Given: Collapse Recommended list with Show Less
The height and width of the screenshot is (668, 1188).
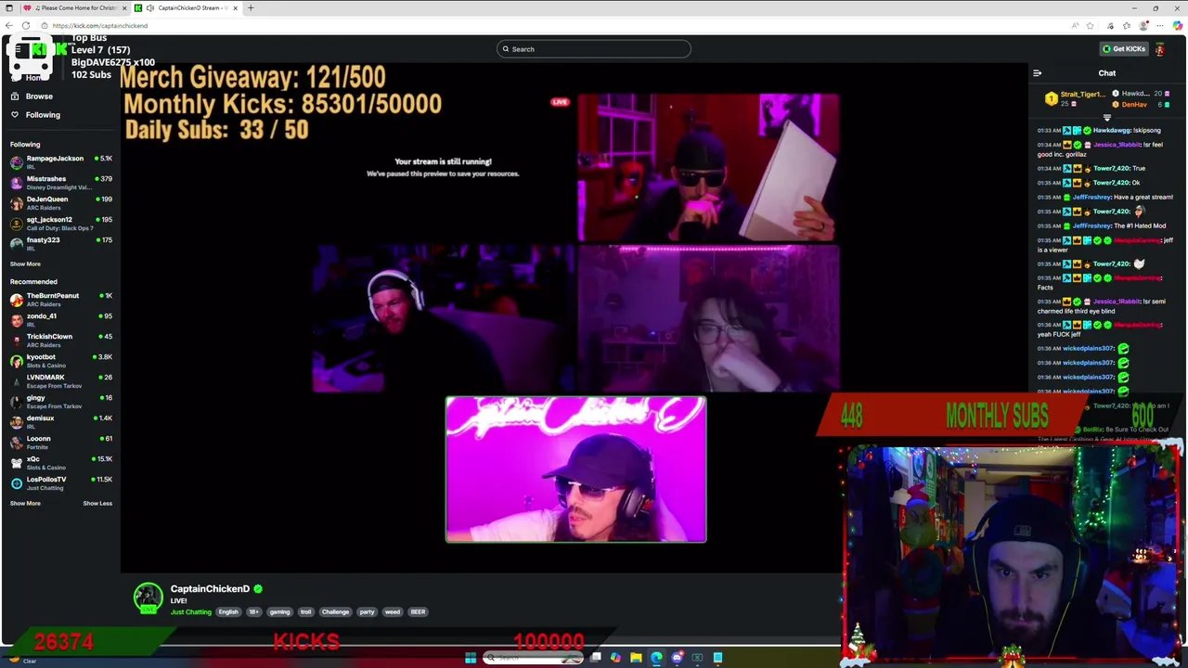Looking at the screenshot, I should pyautogui.click(x=97, y=504).
